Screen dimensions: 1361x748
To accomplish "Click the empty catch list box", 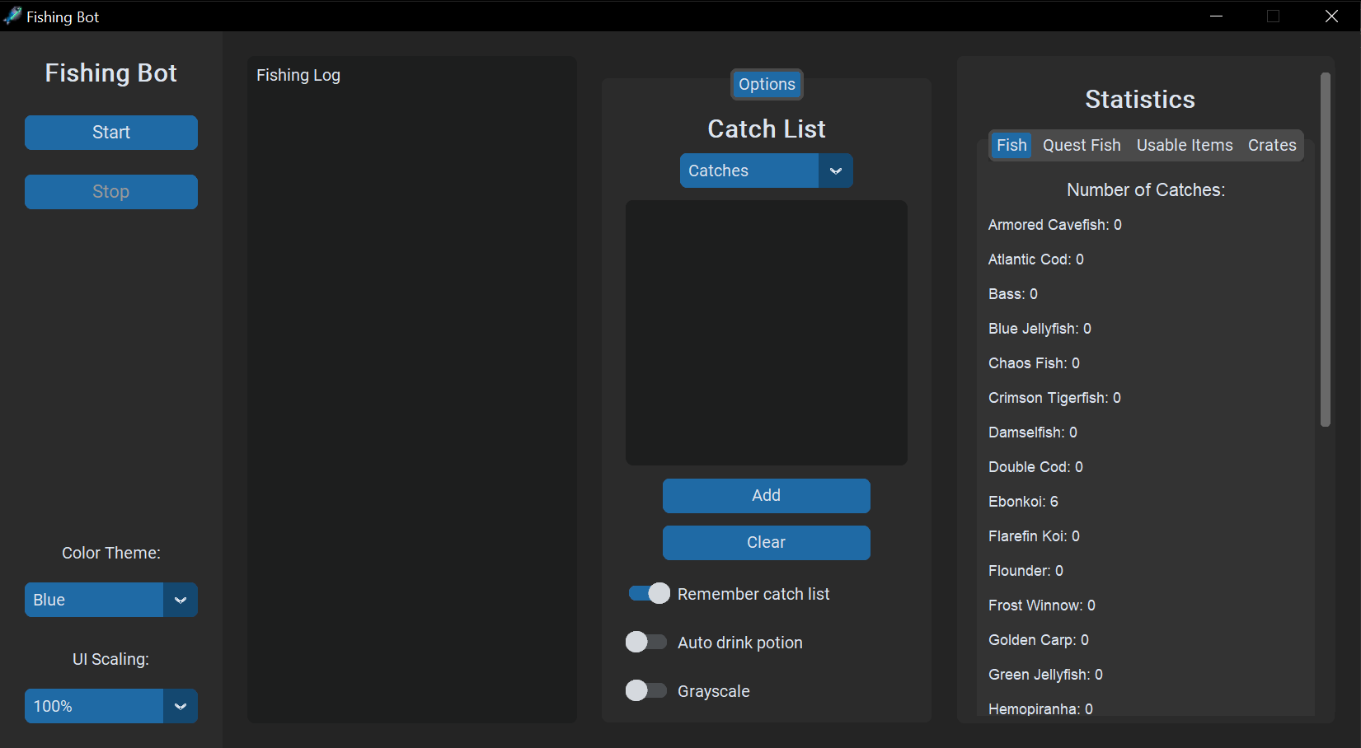I will click(766, 333).
